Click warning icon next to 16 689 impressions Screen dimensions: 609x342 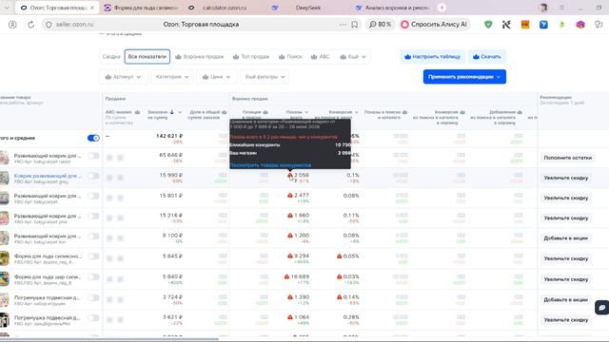click(286, 276)
